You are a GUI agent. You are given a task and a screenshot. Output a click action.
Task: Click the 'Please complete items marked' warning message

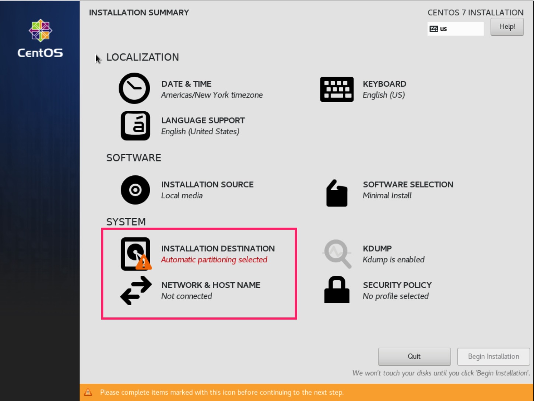(222, 393)
